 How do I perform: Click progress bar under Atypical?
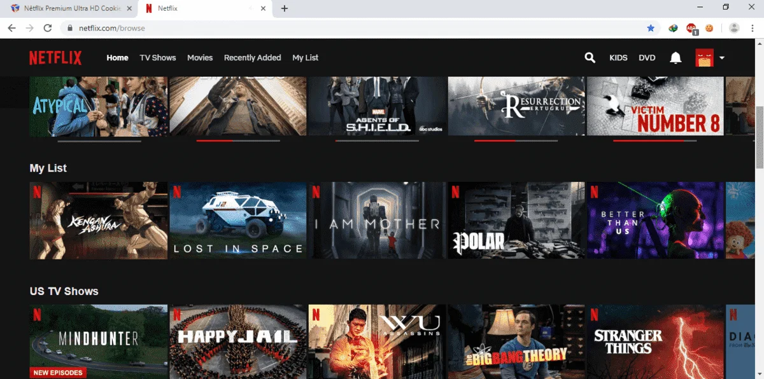pos(99,141)
